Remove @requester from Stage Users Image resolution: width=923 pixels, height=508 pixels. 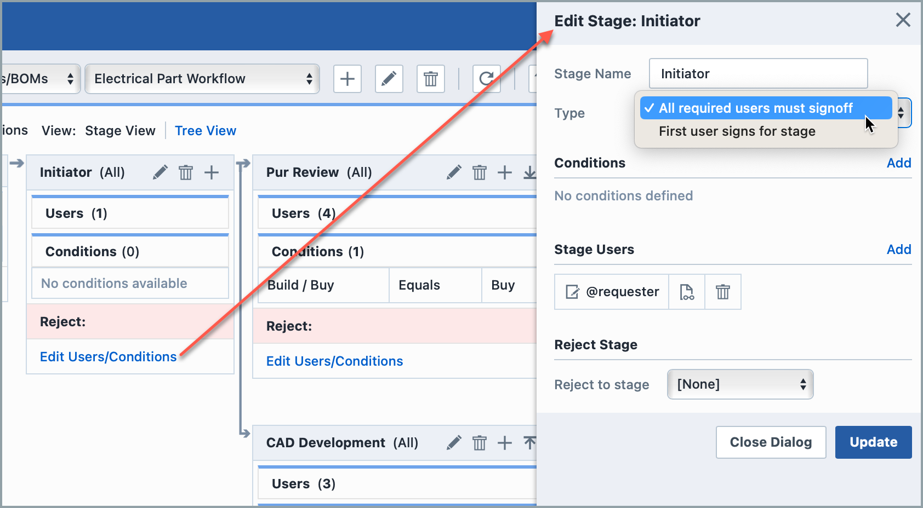(x=722, y=292)
